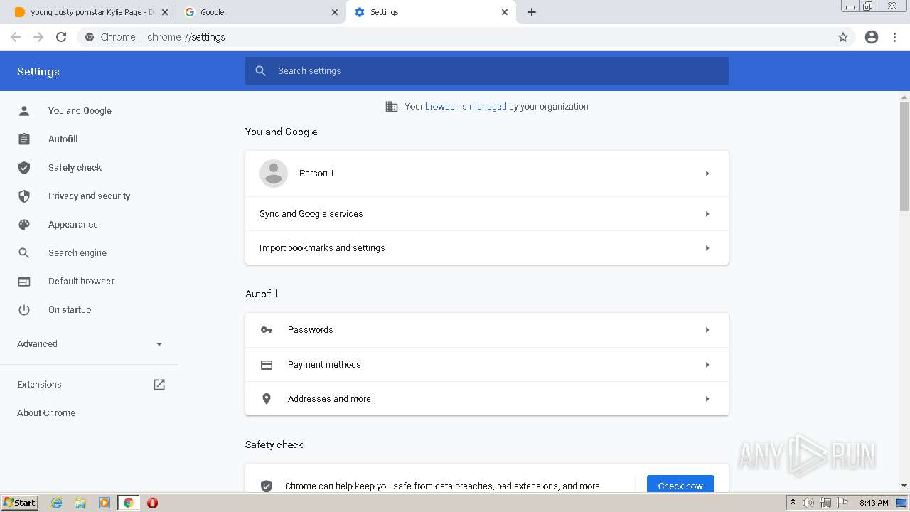Screen dimensions: 910x512
Task: Reload the current page
Action: [x=61, y=37]
